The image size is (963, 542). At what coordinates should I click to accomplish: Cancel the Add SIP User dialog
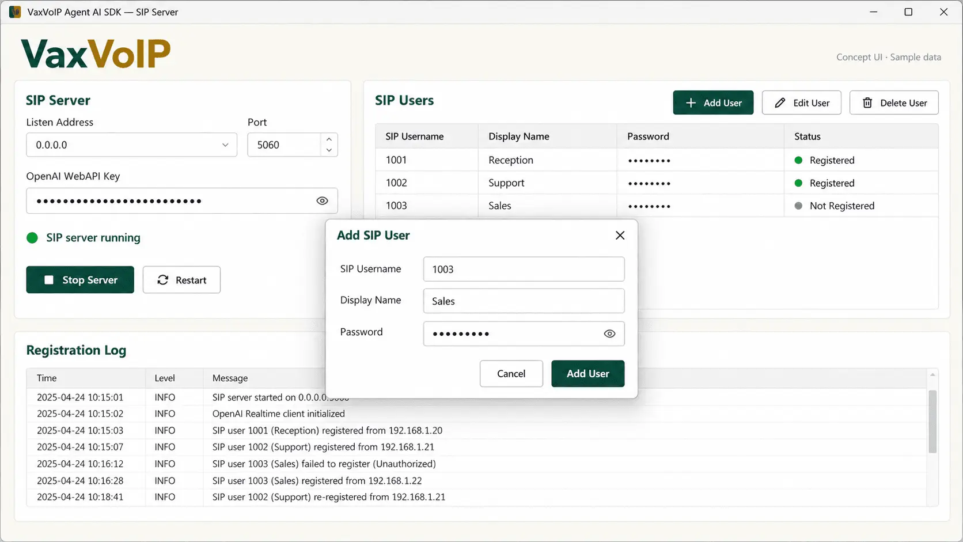(511, 374)
